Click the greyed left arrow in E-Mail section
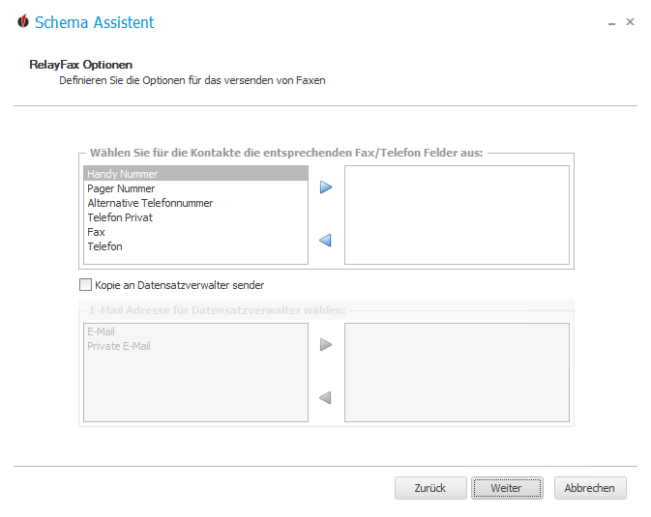The image size is (651, 517). [x=325, y=398]
